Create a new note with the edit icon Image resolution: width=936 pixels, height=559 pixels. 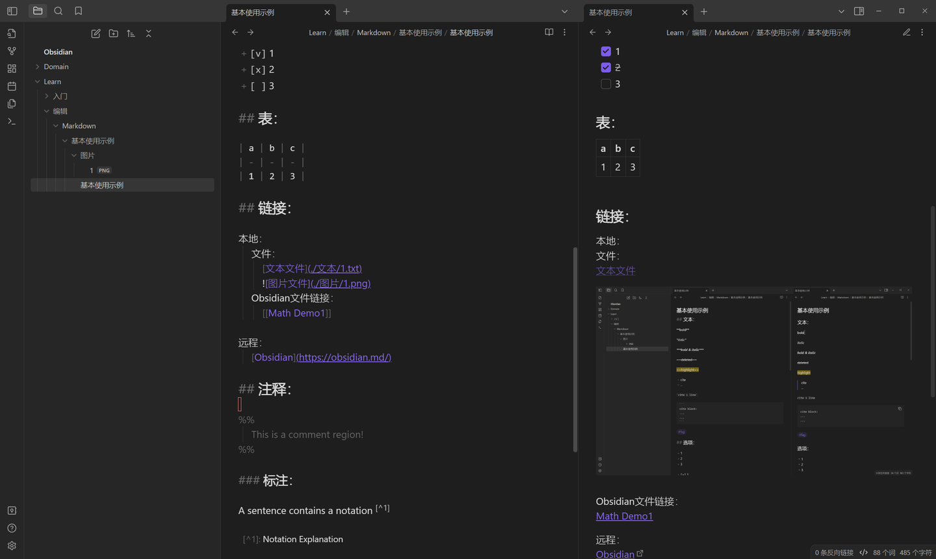click(96, 33)
